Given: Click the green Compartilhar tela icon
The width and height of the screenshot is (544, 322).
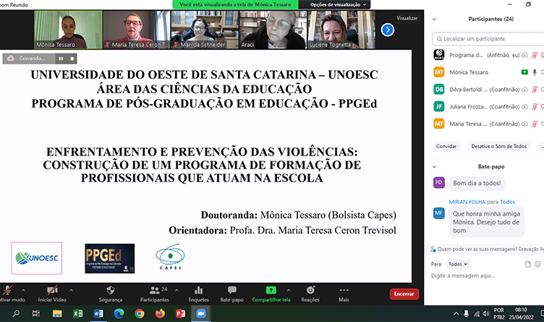Looking at the screenshot, I should [271, 289].
